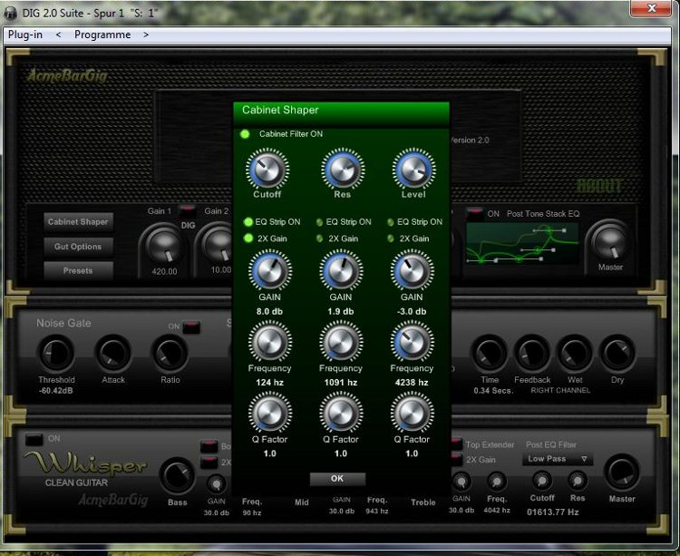The width and height of the screenshot is (680, 556).
Task: Close the DIG 2.0 Suite window
Action: tap(651, 8)
